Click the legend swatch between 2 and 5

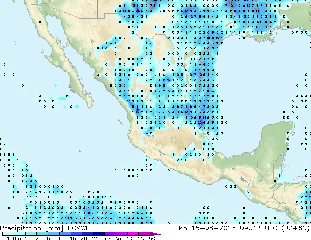42,234
